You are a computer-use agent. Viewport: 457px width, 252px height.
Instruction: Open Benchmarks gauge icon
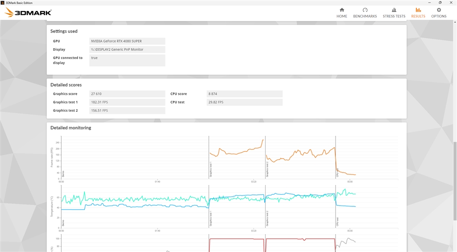pyautogui.click(x=365, y=10)
